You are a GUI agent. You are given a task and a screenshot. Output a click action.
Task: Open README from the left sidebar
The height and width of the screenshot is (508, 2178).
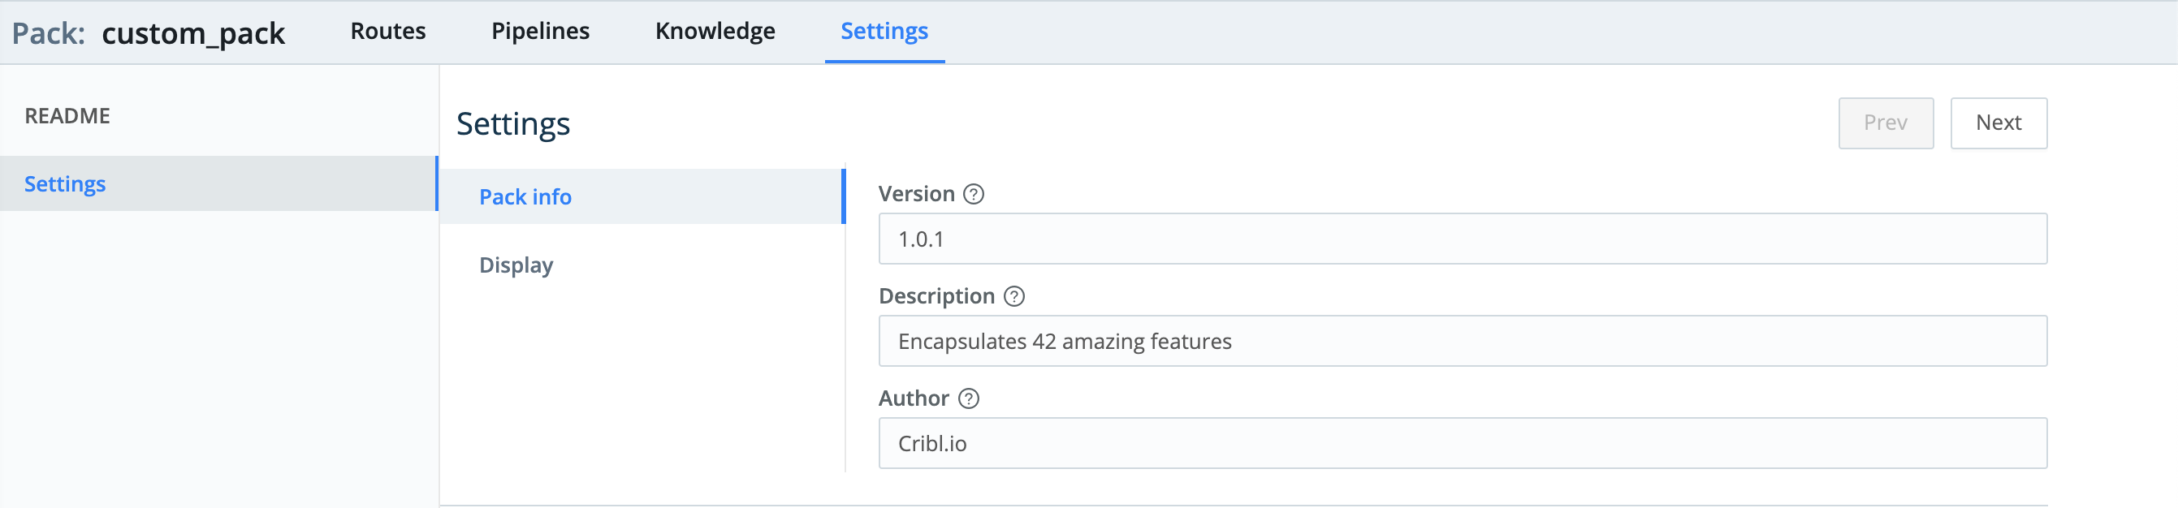(x=67, y=115)
